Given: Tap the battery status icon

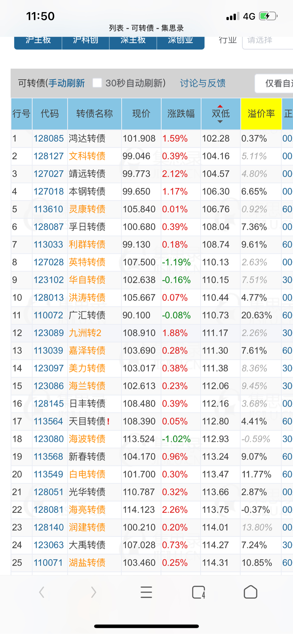Looking at the screenshot, I should 268,16.
